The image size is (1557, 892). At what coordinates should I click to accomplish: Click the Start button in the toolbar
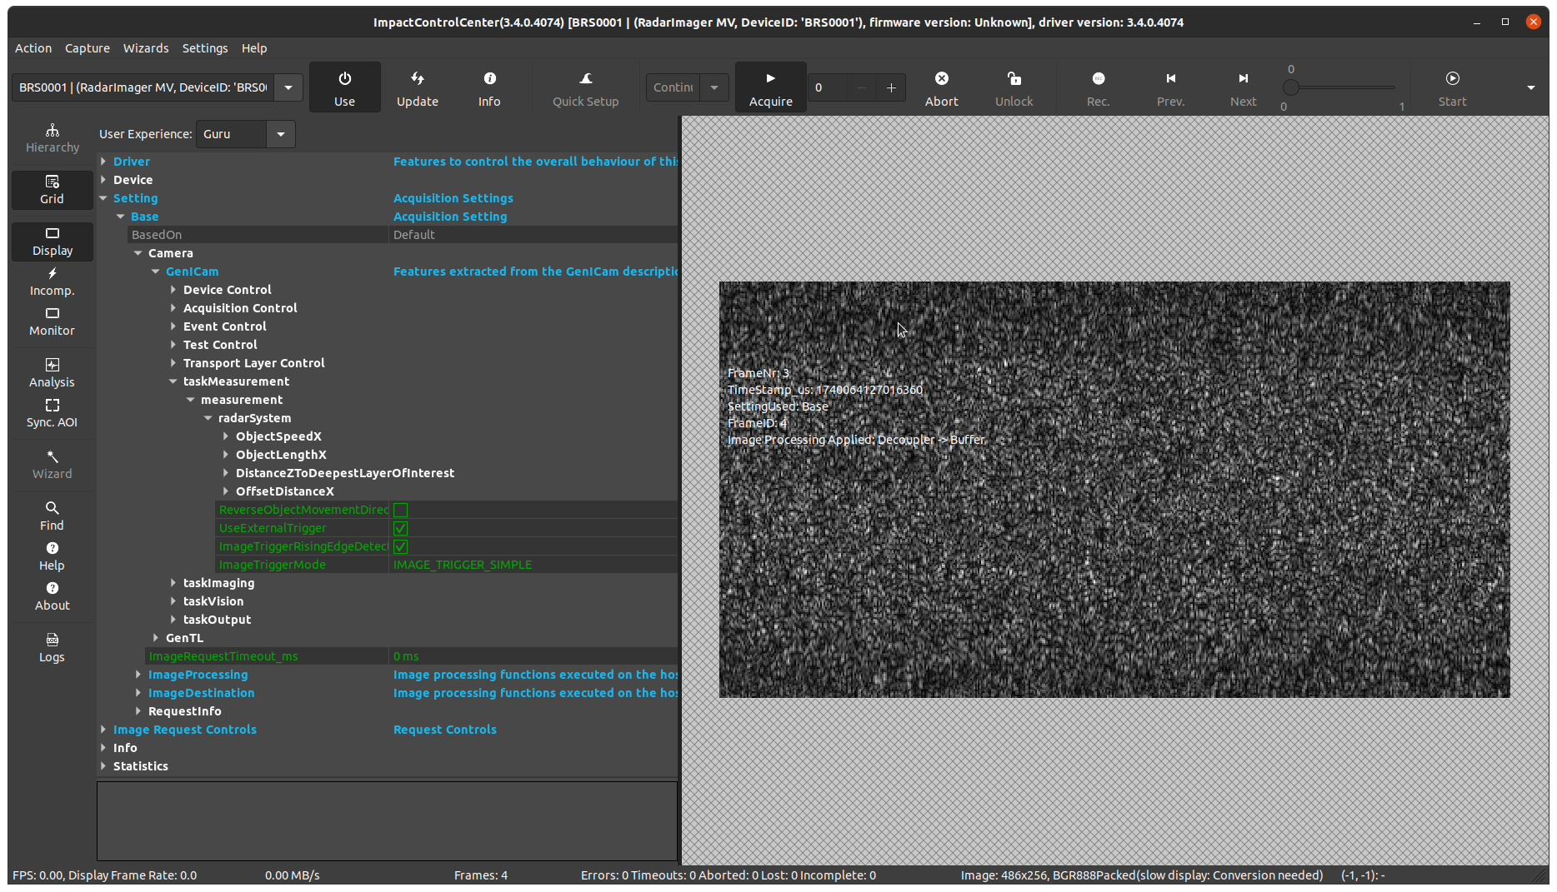point(1452,78)
